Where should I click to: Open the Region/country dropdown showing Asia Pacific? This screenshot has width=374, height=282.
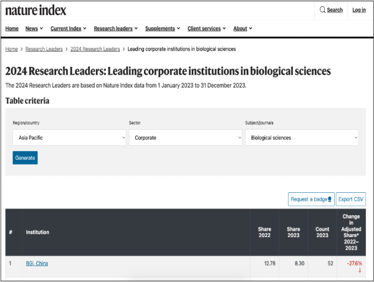coord(69,137)
